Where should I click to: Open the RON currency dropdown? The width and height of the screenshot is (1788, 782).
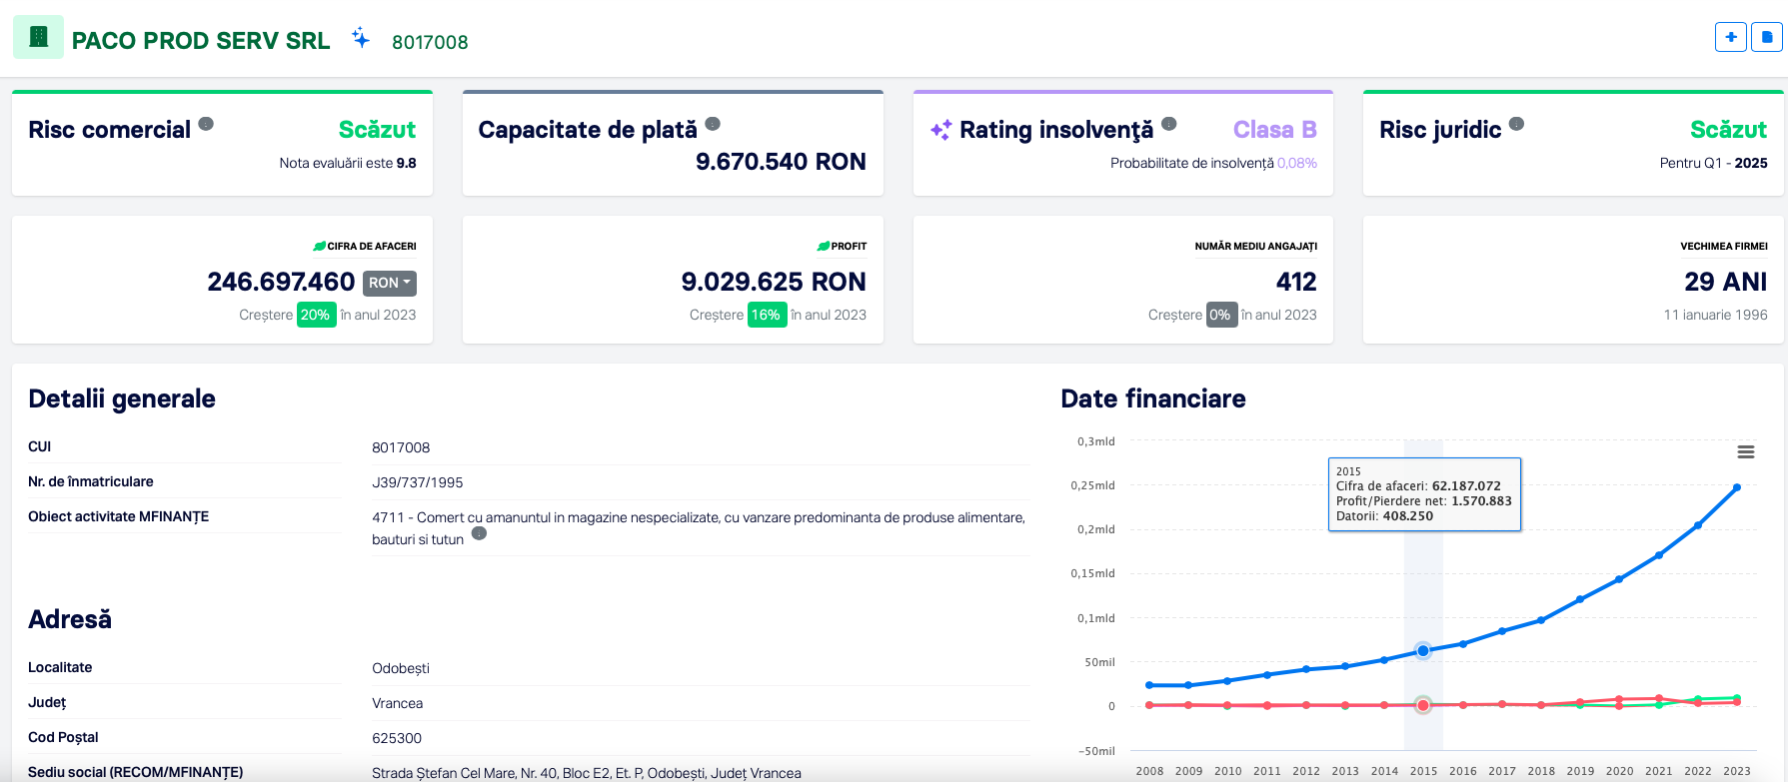point(390,283)
